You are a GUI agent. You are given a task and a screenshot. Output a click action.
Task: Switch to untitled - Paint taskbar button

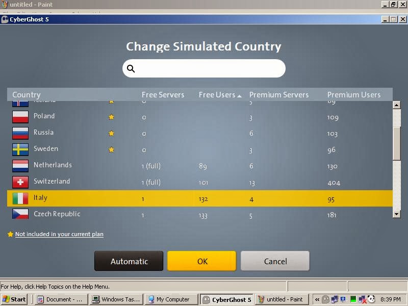[x=282, y=299]
